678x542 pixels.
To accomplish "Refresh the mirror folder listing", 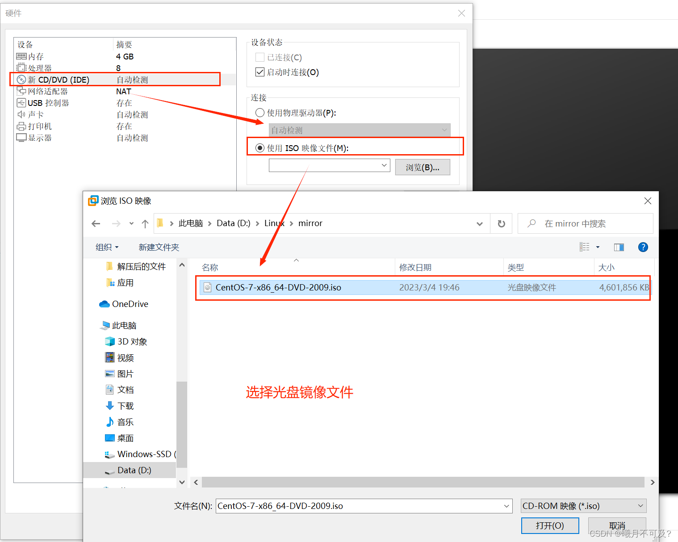I will pos(502,223).
